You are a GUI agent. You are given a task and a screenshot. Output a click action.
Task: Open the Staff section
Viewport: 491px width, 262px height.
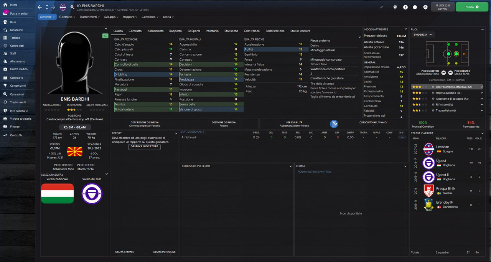coord(13,53)
